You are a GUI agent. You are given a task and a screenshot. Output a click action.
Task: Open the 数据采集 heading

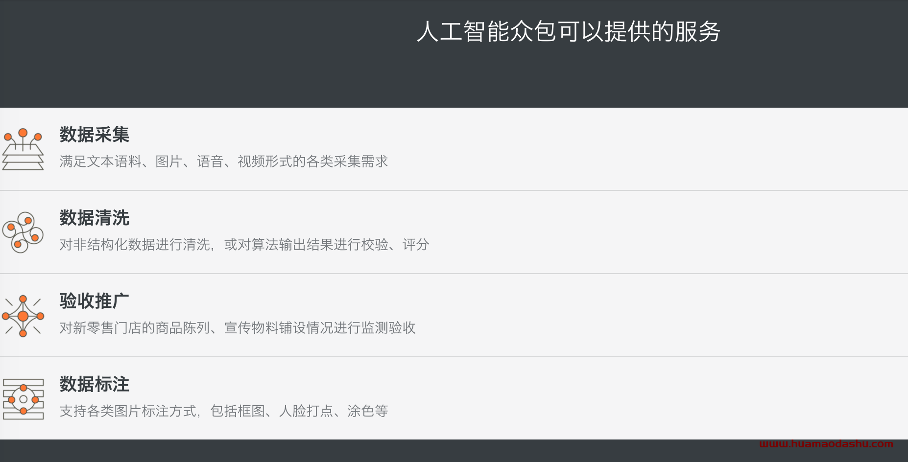pyautogui.click(x=95, y=135)
